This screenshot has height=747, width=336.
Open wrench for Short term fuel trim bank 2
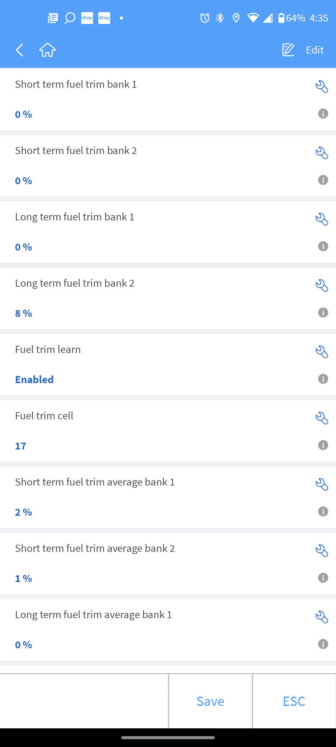322,153
